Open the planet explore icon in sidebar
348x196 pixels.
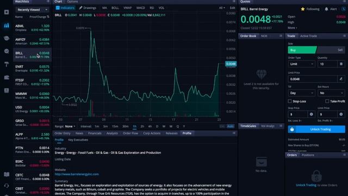7,38
